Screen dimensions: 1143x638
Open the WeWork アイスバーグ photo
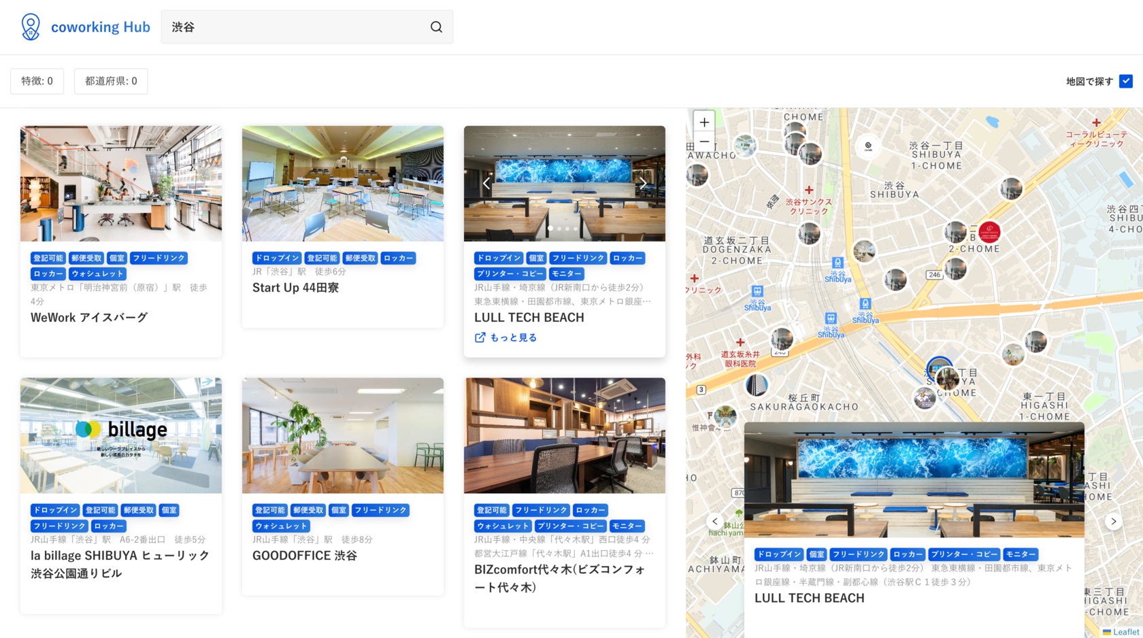(x=121, y=184)
